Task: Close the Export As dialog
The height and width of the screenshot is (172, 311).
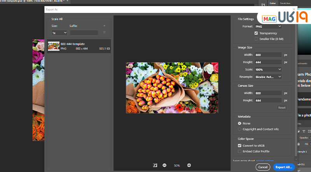Action: [294, 9]
